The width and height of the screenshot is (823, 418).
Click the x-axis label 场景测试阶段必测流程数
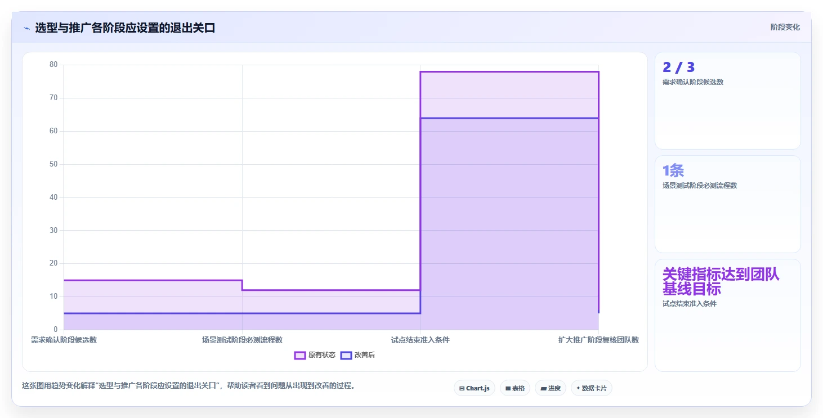pos(242,340)
